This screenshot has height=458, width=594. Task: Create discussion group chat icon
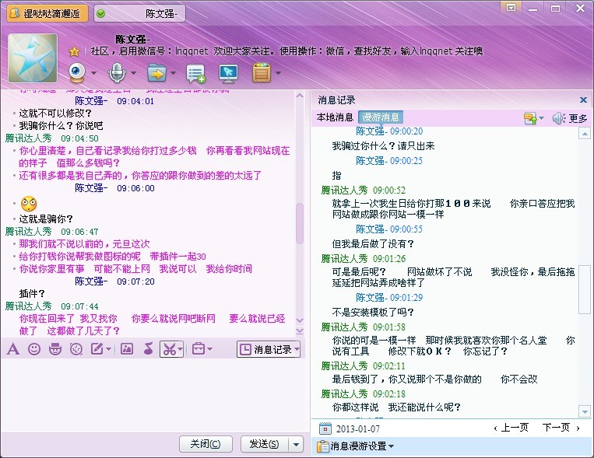[x=195, y=73]
